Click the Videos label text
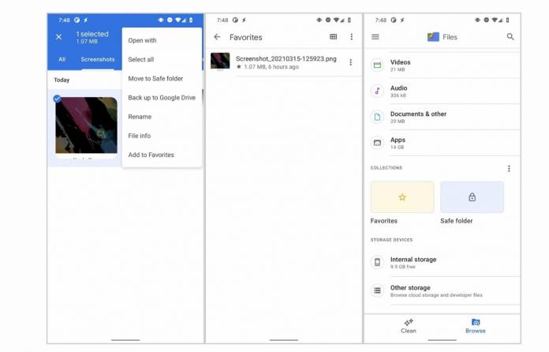549x352 pixels. (x=400, y=62)
